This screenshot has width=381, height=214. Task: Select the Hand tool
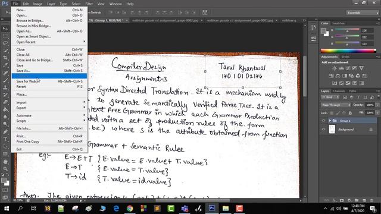[5, 162]
